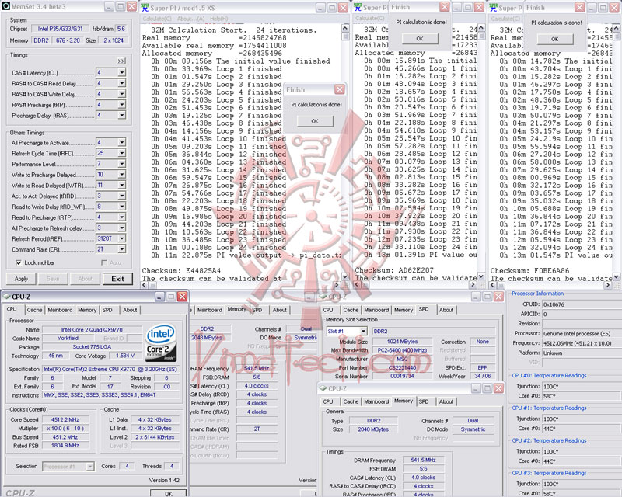Click the MemSet title bar app icon
The width and height of the screenshot is (622, 497).
6,7
